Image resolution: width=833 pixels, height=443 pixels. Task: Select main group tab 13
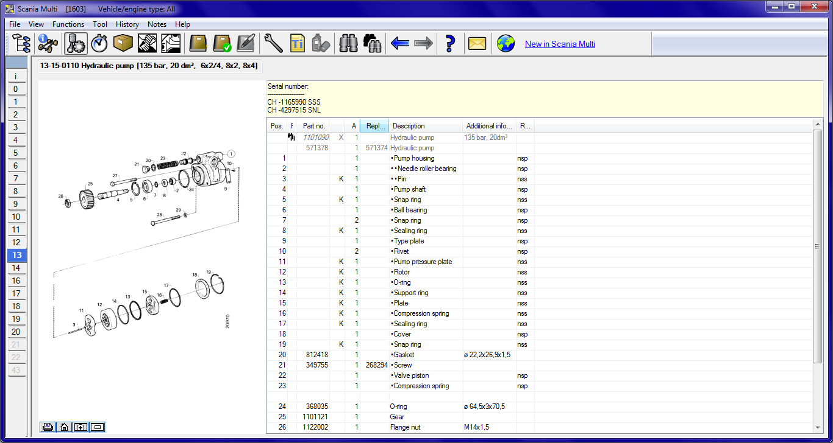coord(16,255)
